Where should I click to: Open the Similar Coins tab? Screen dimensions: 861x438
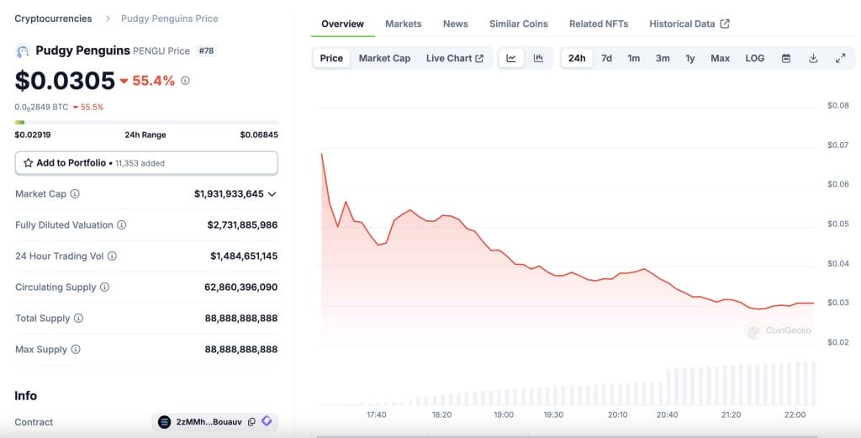(x=518, y=24)
